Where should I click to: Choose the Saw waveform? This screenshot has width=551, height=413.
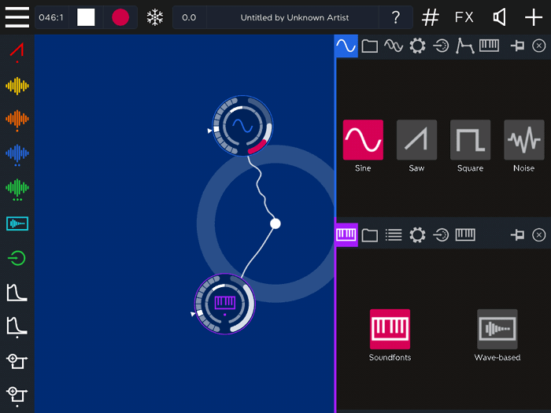(x=416, y=140)
